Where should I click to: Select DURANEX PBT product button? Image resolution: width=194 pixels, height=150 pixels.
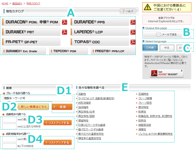click(x=31, y=32)
